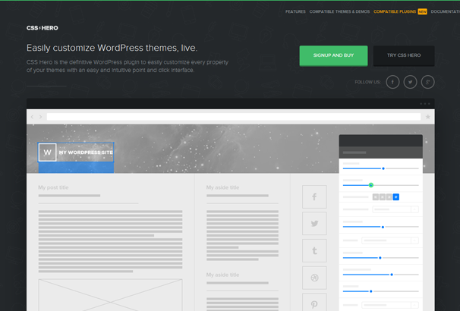Open the circular Twitter follow icon

click(x=410, y=82)
